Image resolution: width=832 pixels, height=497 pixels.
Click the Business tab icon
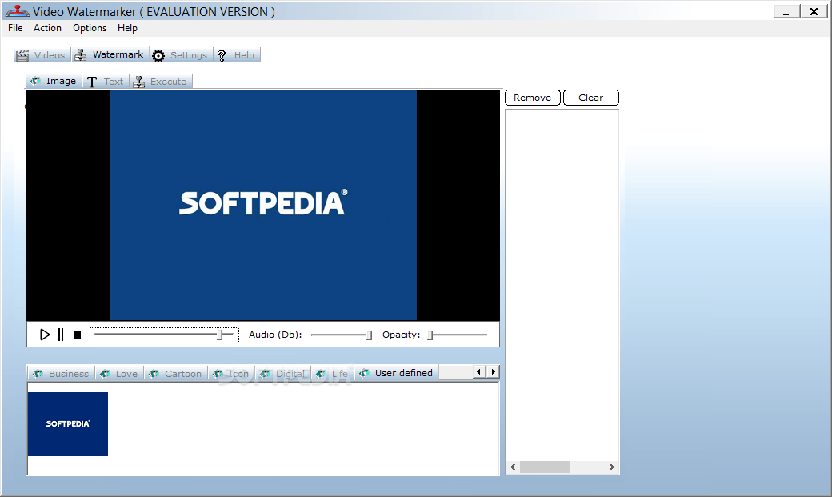38,374
